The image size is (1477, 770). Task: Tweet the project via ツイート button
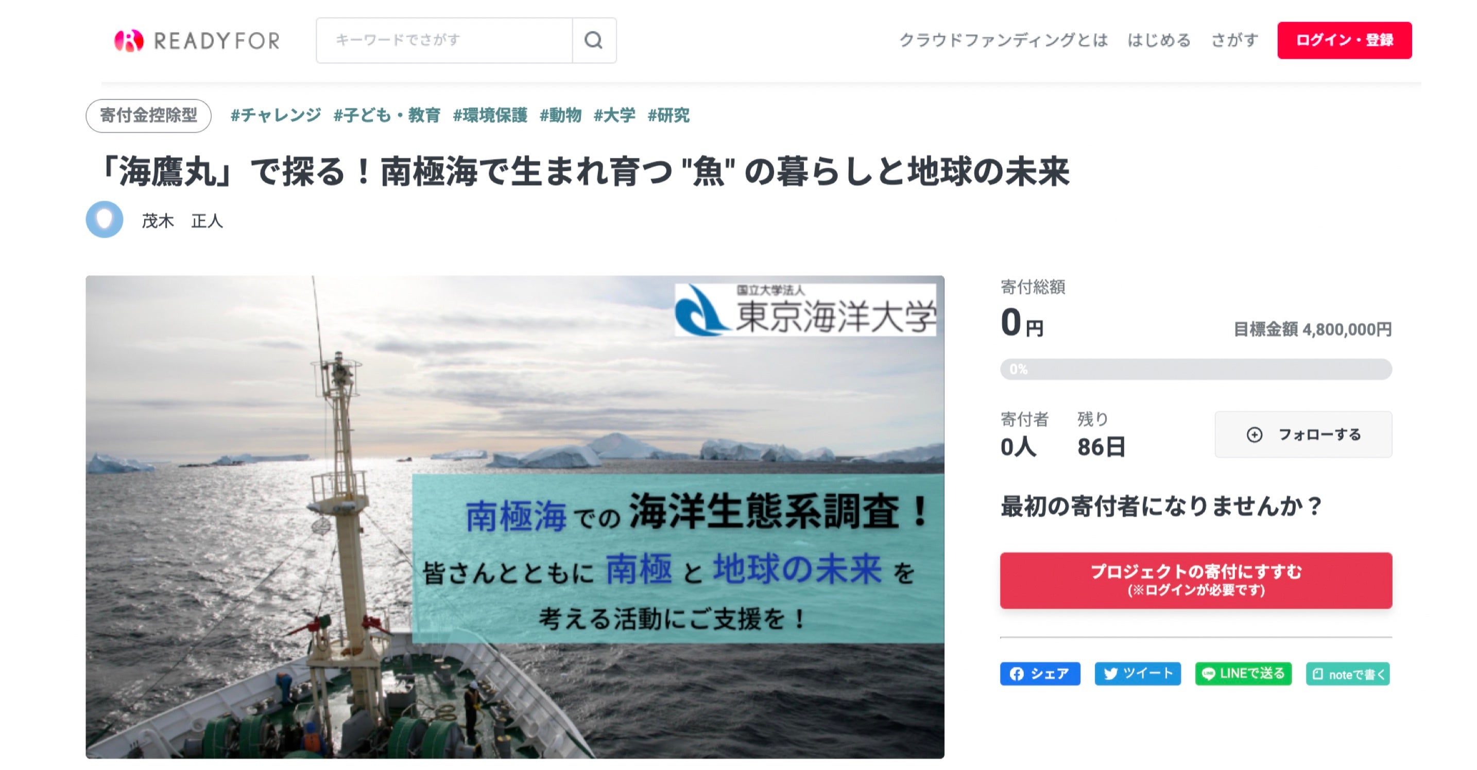(1138, 674)
